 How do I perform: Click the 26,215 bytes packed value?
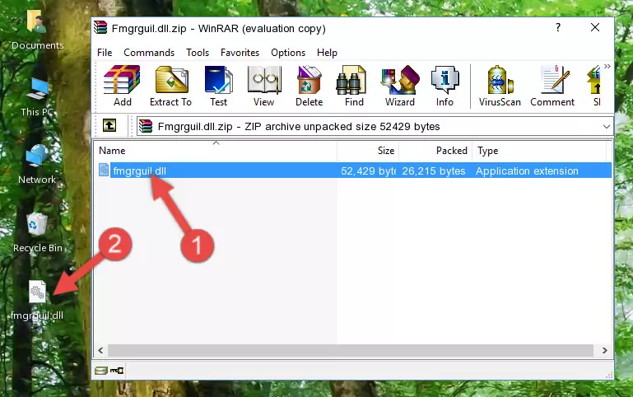click(x=434, y=171)
